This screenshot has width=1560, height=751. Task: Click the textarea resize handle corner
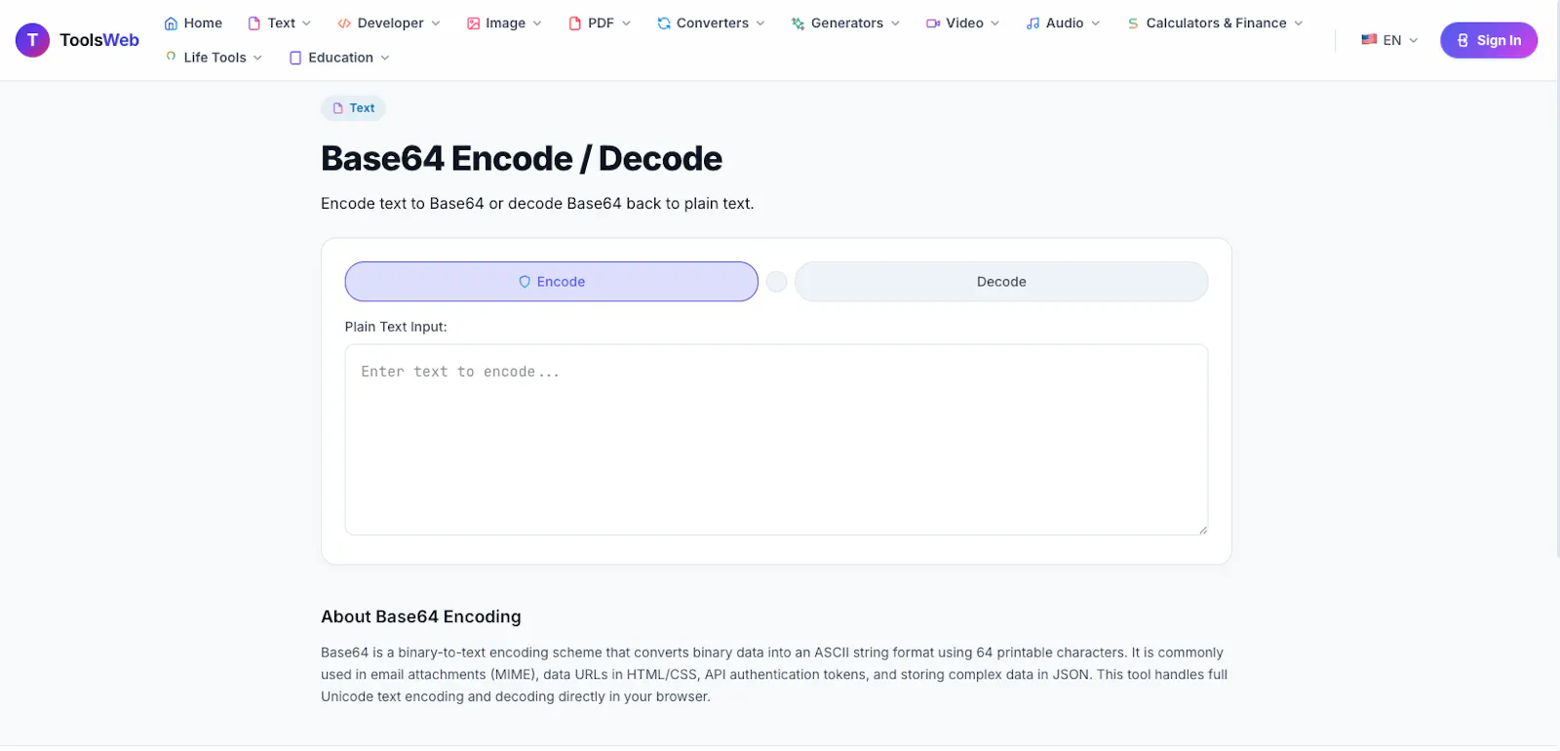1202,529
